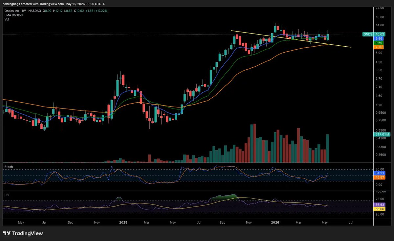Click the 3.50 price axis label
This screenshot has width=394, height=241.
click(x=379, y=70)
